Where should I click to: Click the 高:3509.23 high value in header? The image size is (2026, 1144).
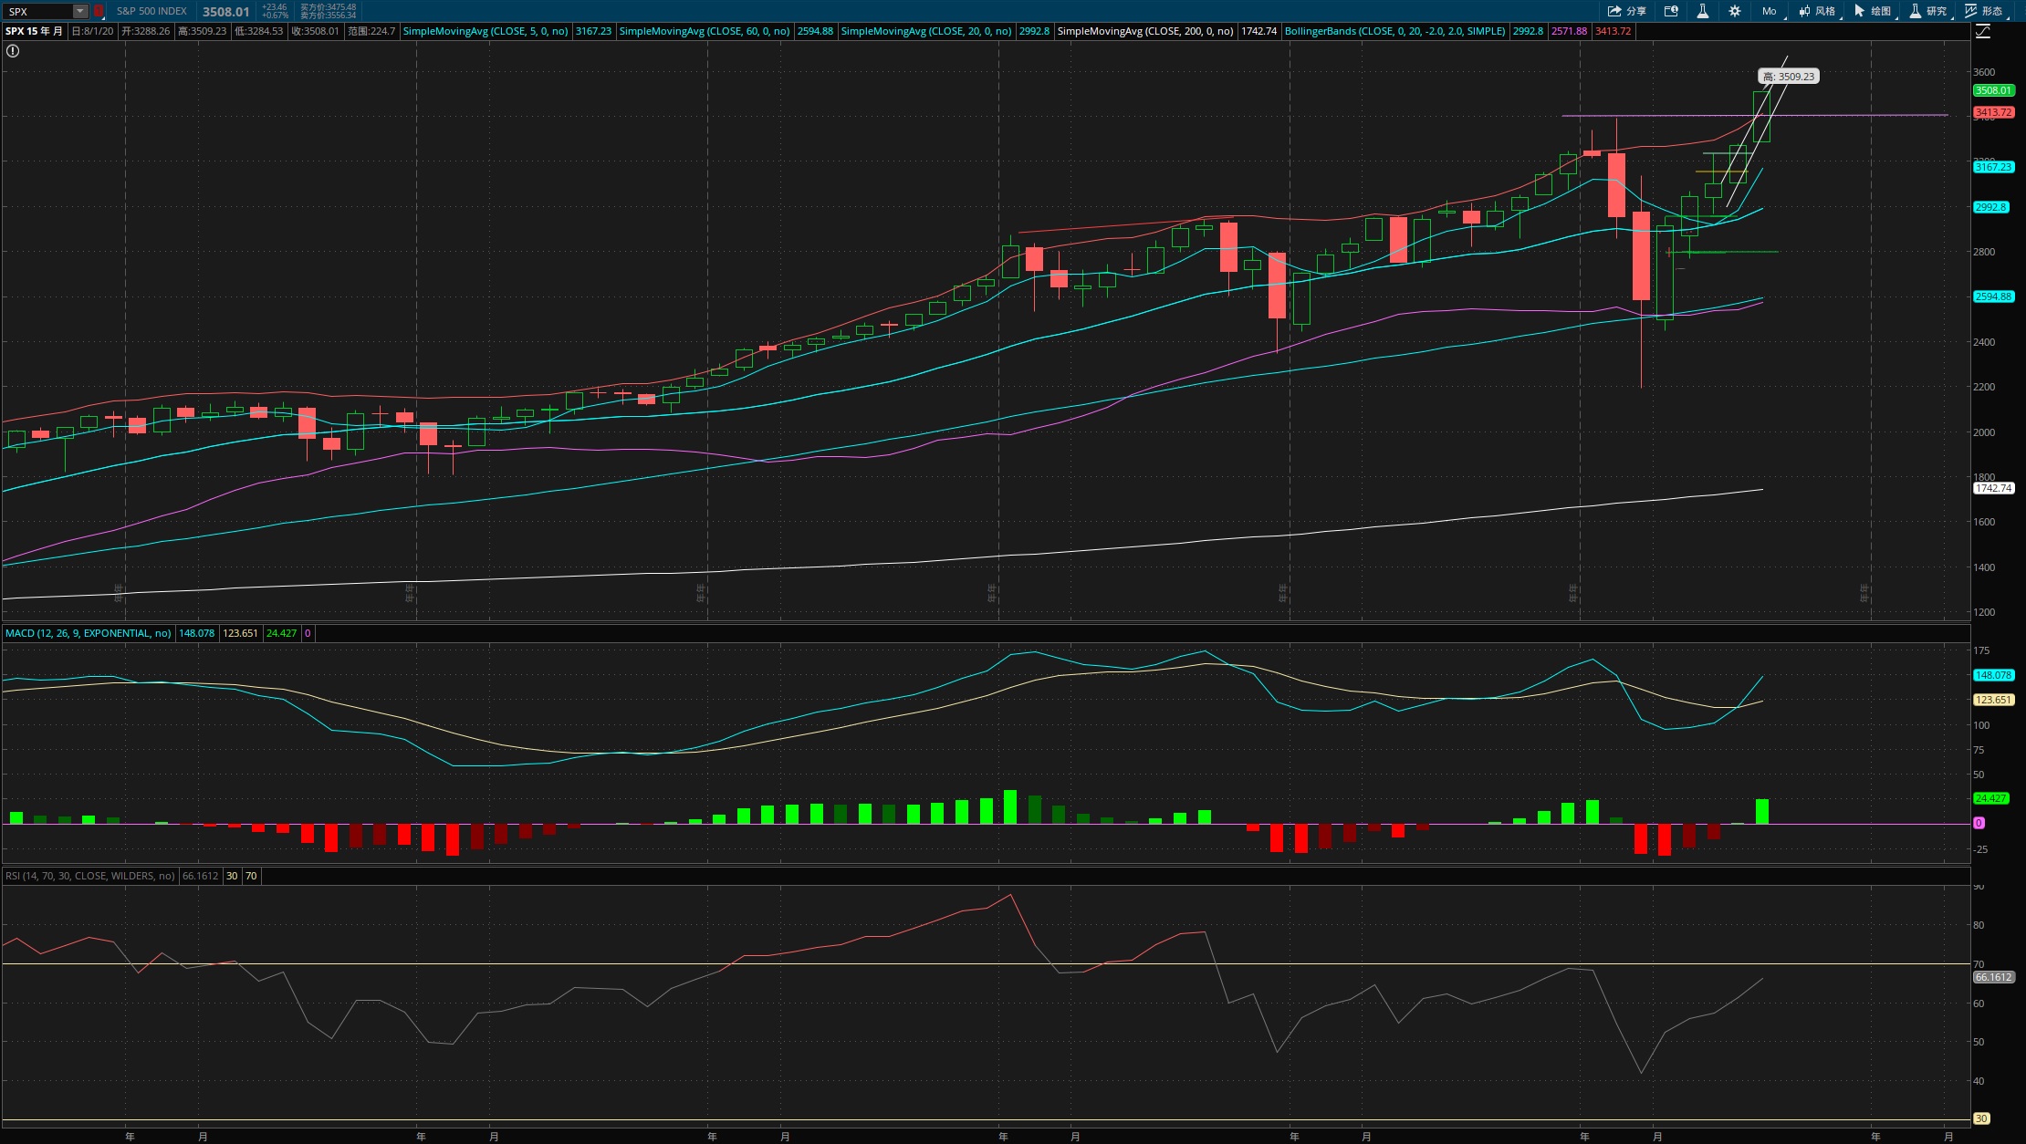[x=202, y=31]
